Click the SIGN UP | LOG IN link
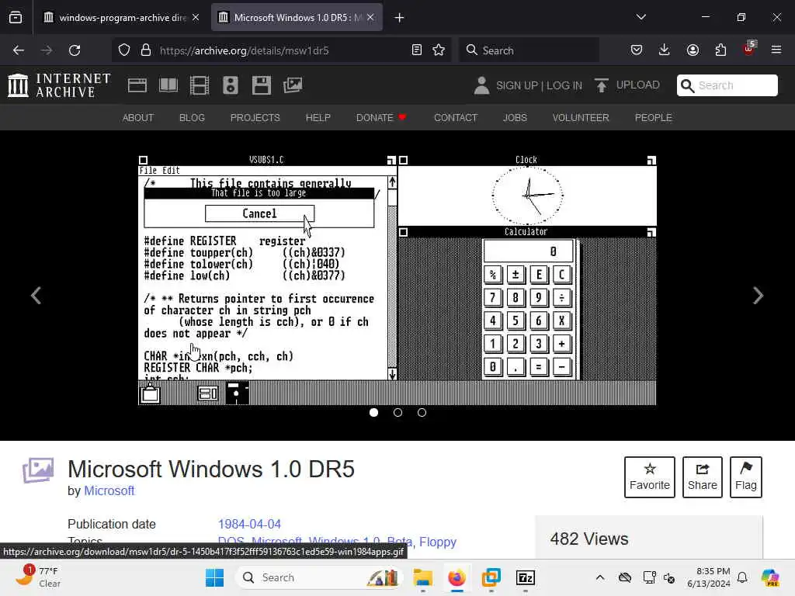 pyautogui.click(x=539, y=85)
